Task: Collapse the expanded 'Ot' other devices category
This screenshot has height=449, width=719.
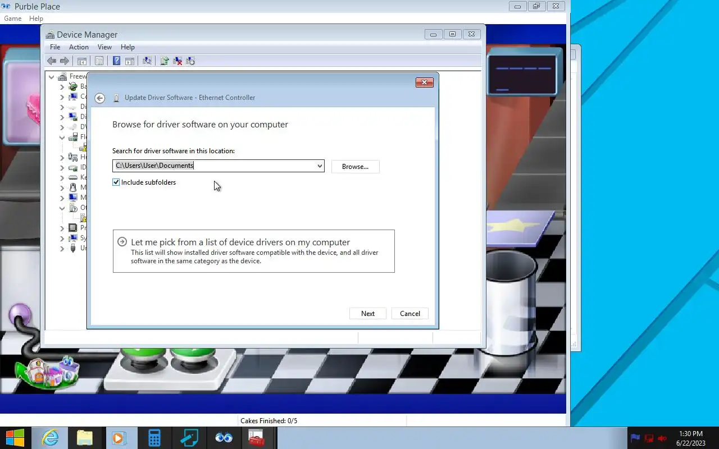Action: tap(62, 208)
